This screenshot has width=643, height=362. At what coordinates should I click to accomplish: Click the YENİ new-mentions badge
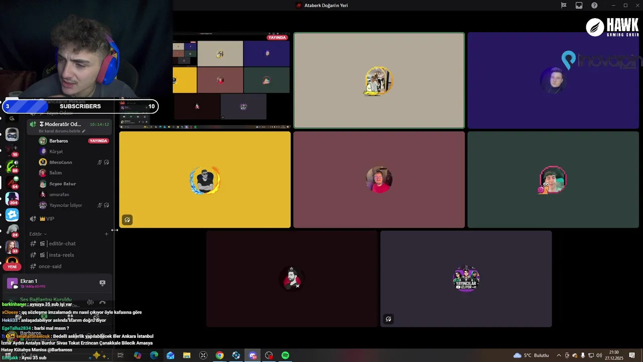click(x=12, y=266)
